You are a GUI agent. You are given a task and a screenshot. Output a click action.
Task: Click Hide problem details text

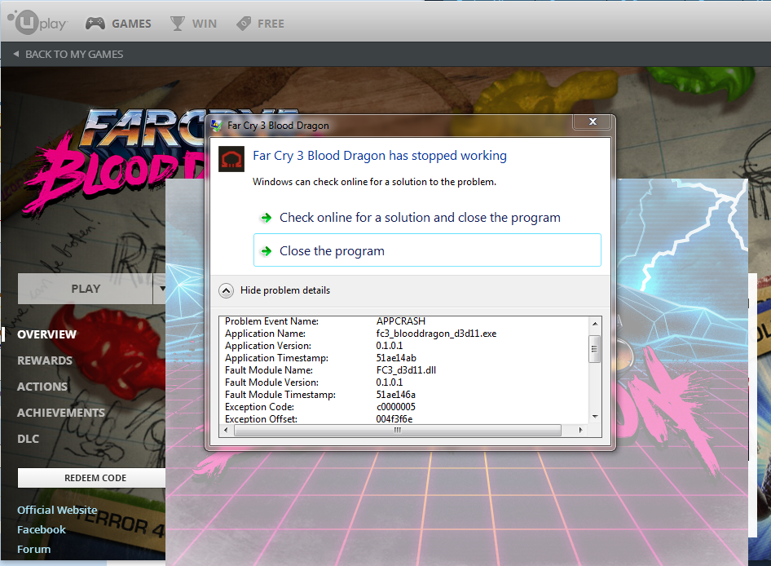pos(285,290)
